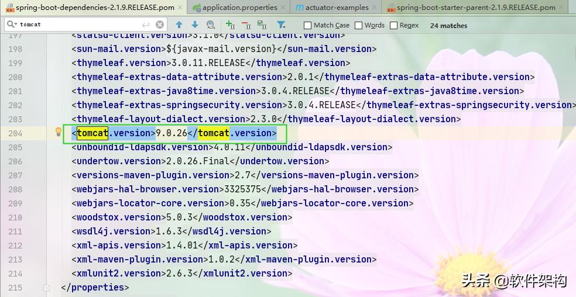Click the actuator-examples Maven m icon

pyautogui.click(x=300, y=8)
